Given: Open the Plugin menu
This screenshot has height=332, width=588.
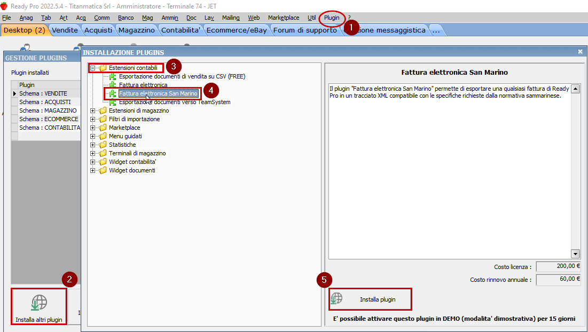Looking at the screenshot, I should 332,18.
